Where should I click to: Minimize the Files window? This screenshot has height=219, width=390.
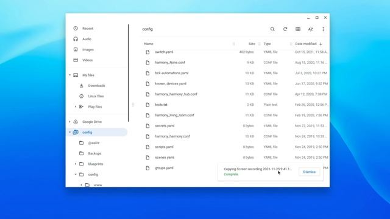tap(308, 18)
